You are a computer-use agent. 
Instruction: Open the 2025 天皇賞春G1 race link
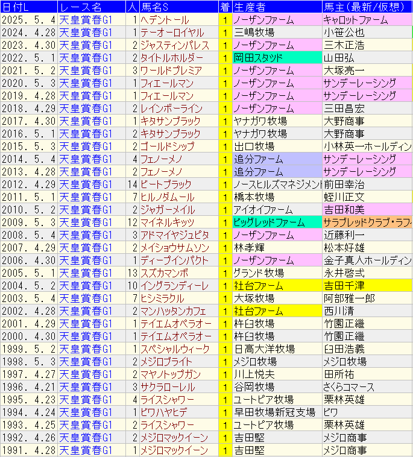(86, 20)
